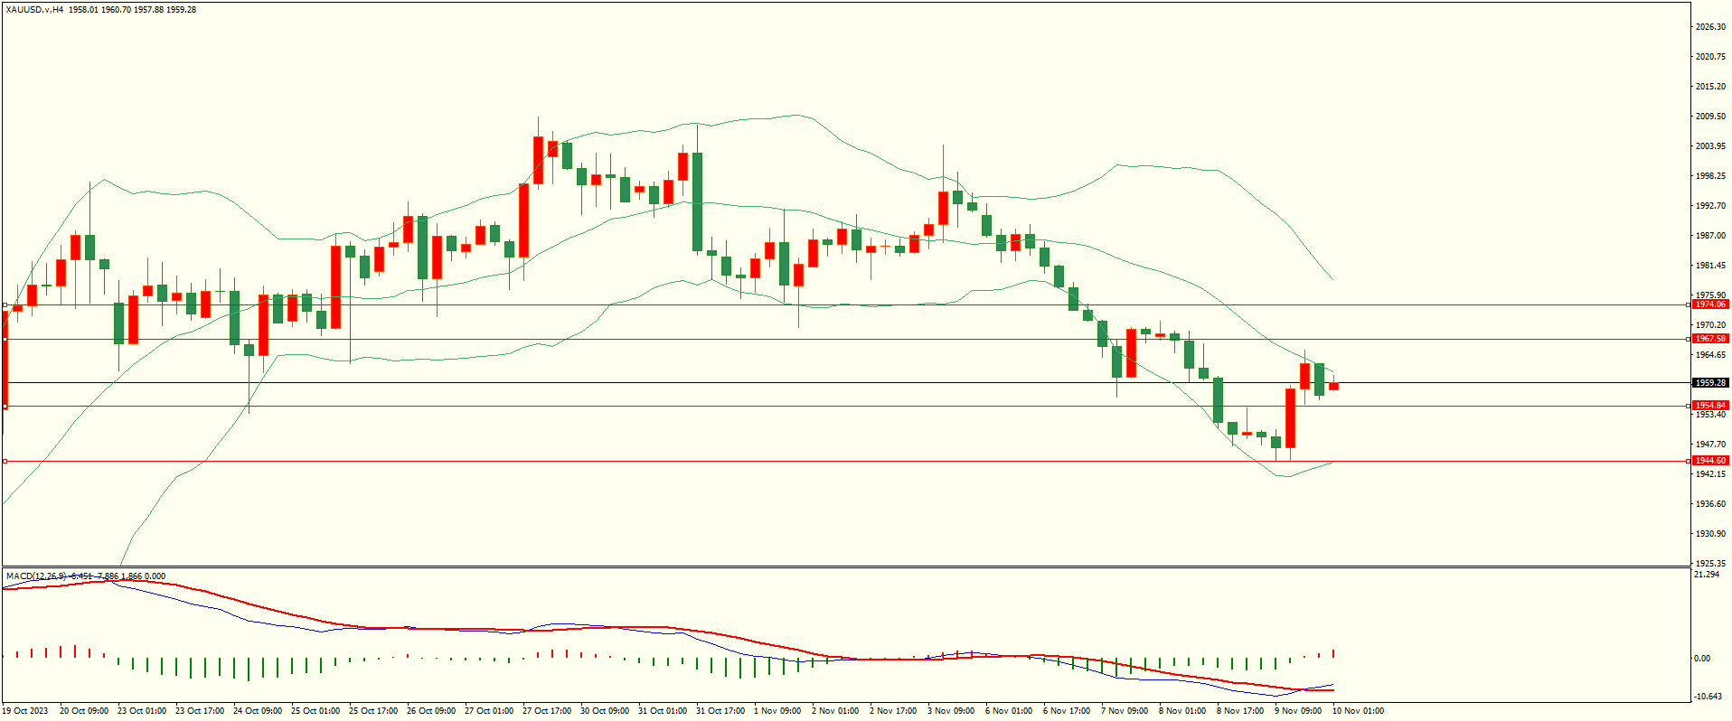This screenshot has height=721, width=1732.
Task: Select the red 1954.84 price label
Action: (x=1709, y=406)
